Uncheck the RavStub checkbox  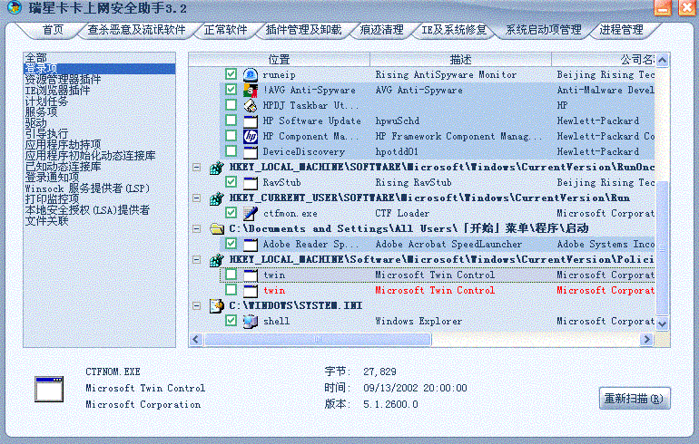231,181
